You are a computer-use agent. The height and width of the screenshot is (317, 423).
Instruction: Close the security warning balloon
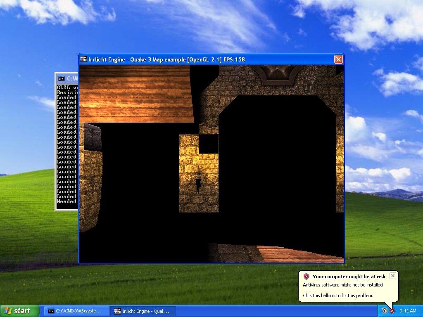click(x=392, y=276)
